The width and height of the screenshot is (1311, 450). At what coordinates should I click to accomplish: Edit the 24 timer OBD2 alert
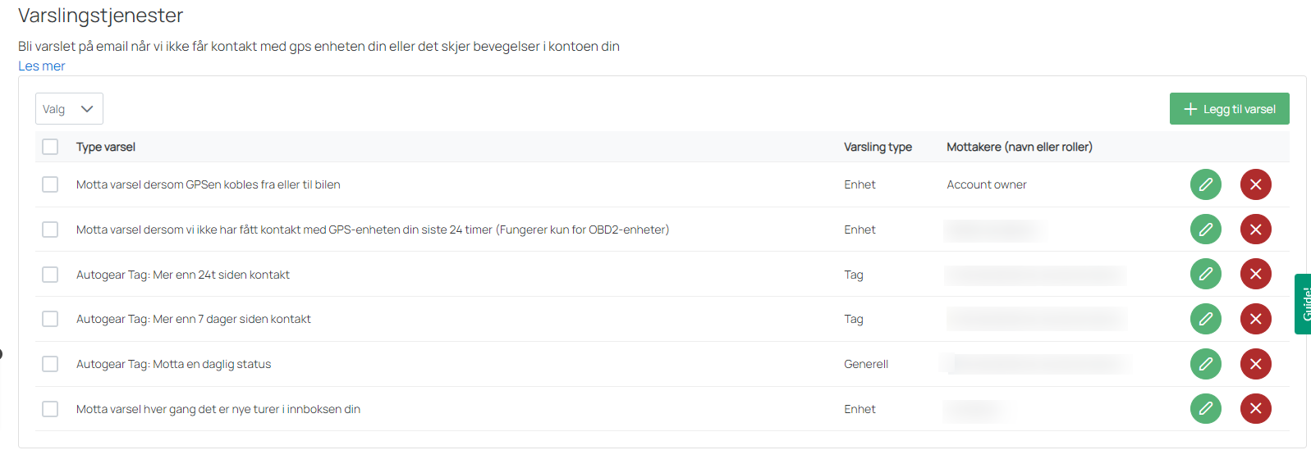pyautogui.click(x=1205, y=230)
